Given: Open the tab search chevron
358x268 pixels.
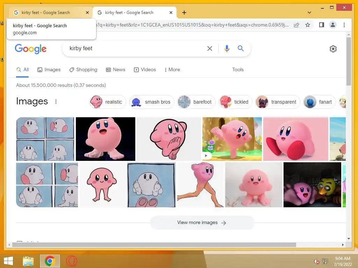Looking at the screenshot, I should pos(309,13).
